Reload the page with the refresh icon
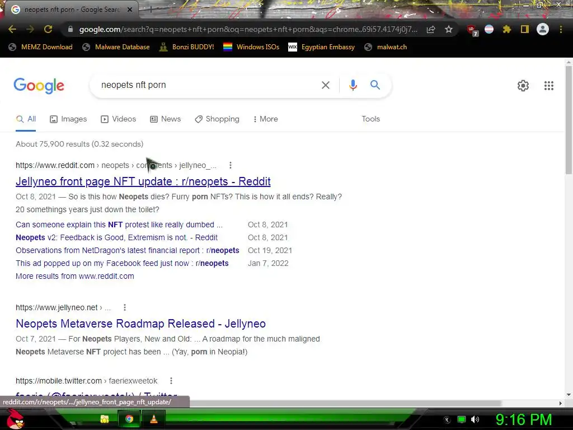Viewport: 573px width, 430px height. pyautogui.click(x=48, y=29)
